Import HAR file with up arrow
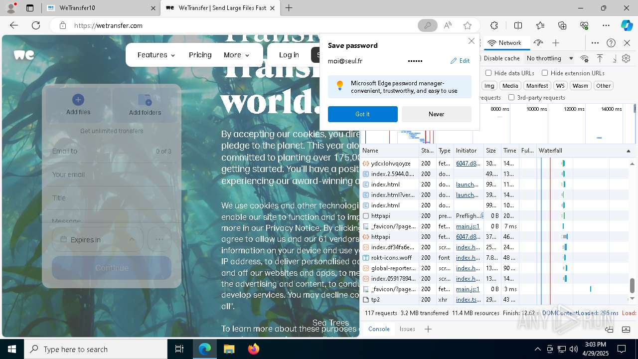Screen dimensions: 638x359 tap(600, 58)
